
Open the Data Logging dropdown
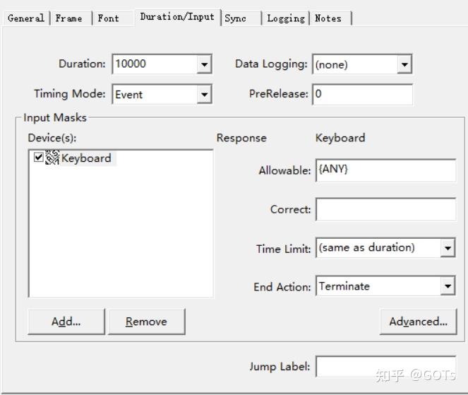point(404,64)
